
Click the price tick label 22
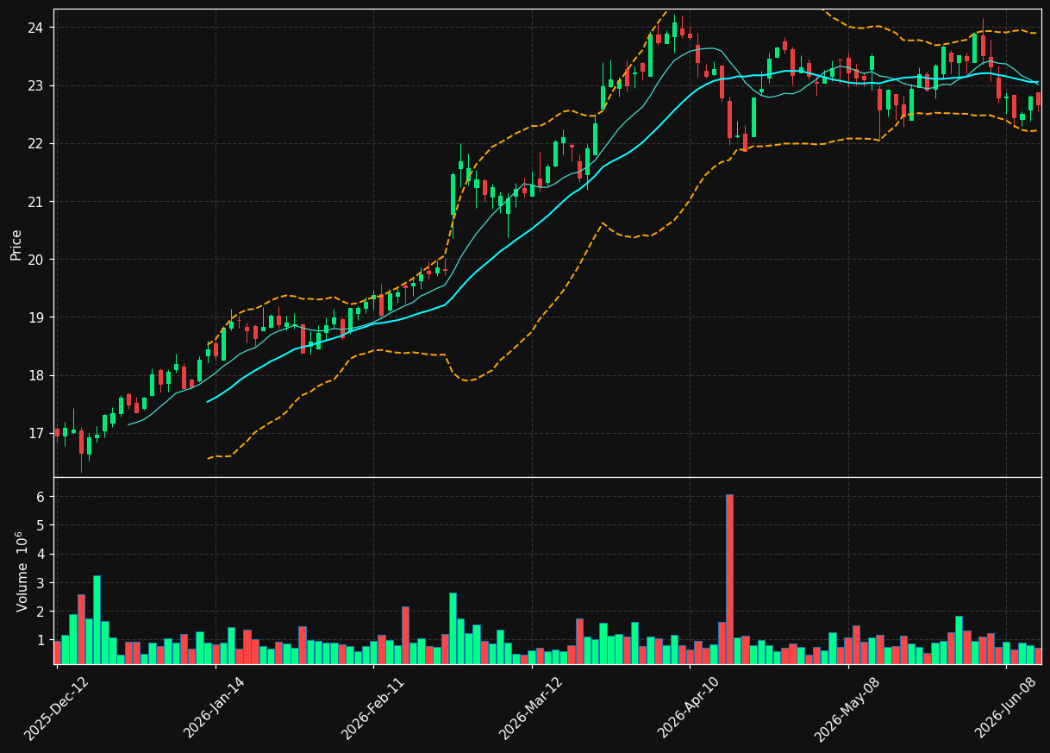coord(35,143)
